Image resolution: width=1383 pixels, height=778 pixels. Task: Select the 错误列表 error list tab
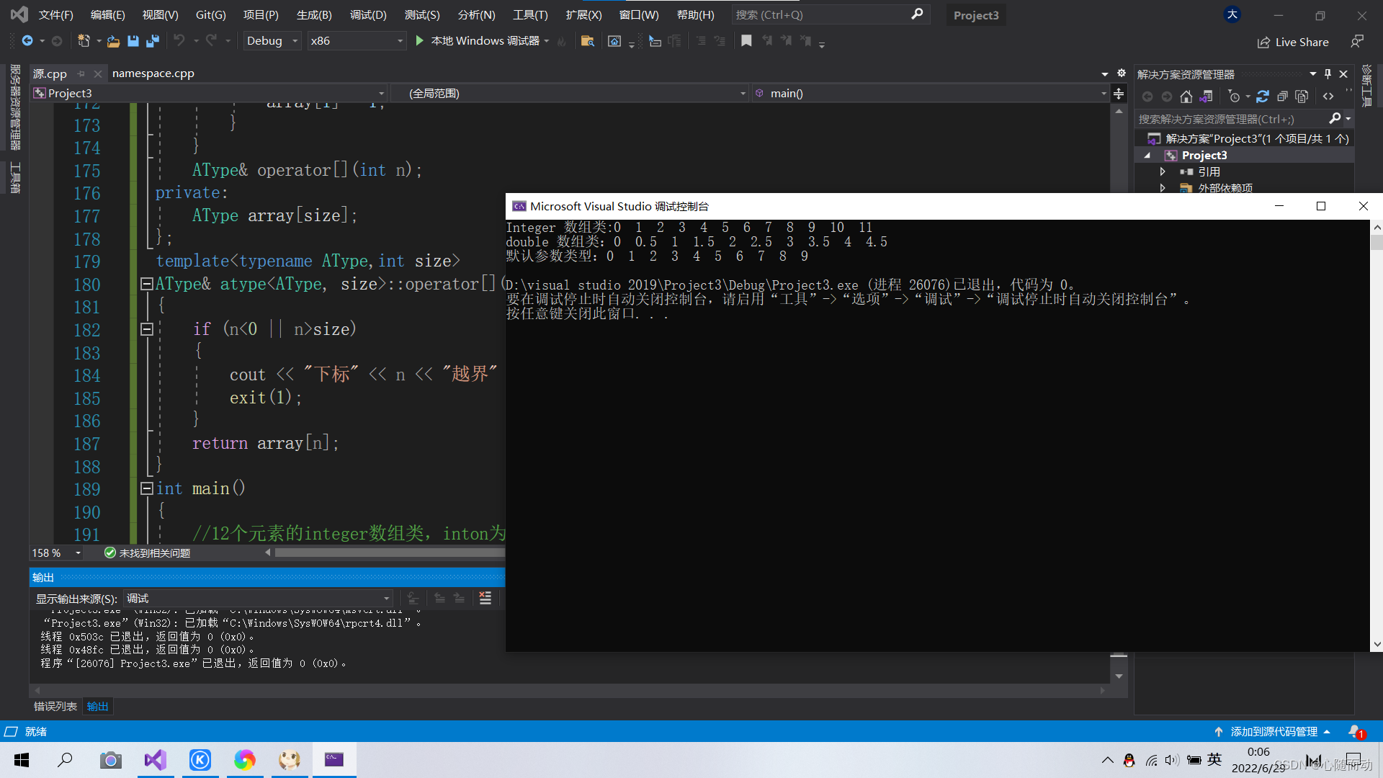click(53, 706)
